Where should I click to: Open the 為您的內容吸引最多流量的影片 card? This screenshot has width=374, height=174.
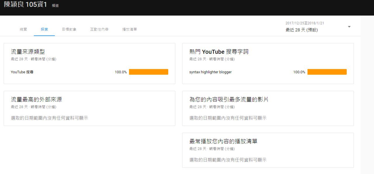point(229,100)
